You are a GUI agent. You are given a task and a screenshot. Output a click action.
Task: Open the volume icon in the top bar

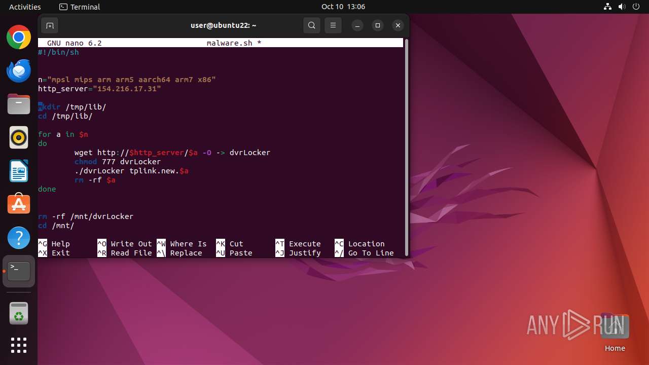[x=622, y=7]
